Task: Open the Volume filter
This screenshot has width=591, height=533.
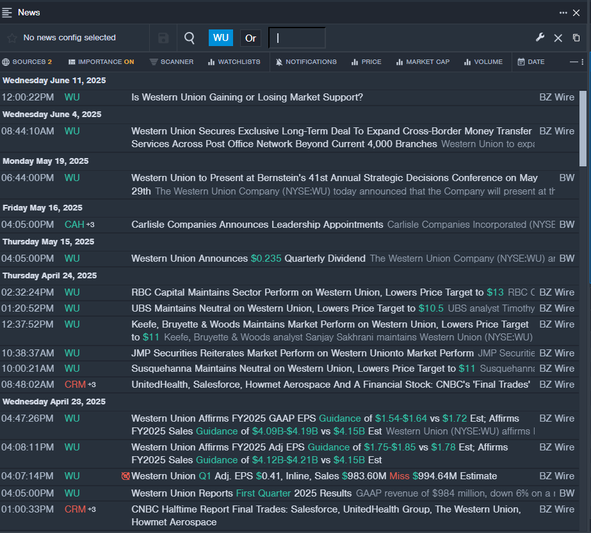Action: [483, 62]
